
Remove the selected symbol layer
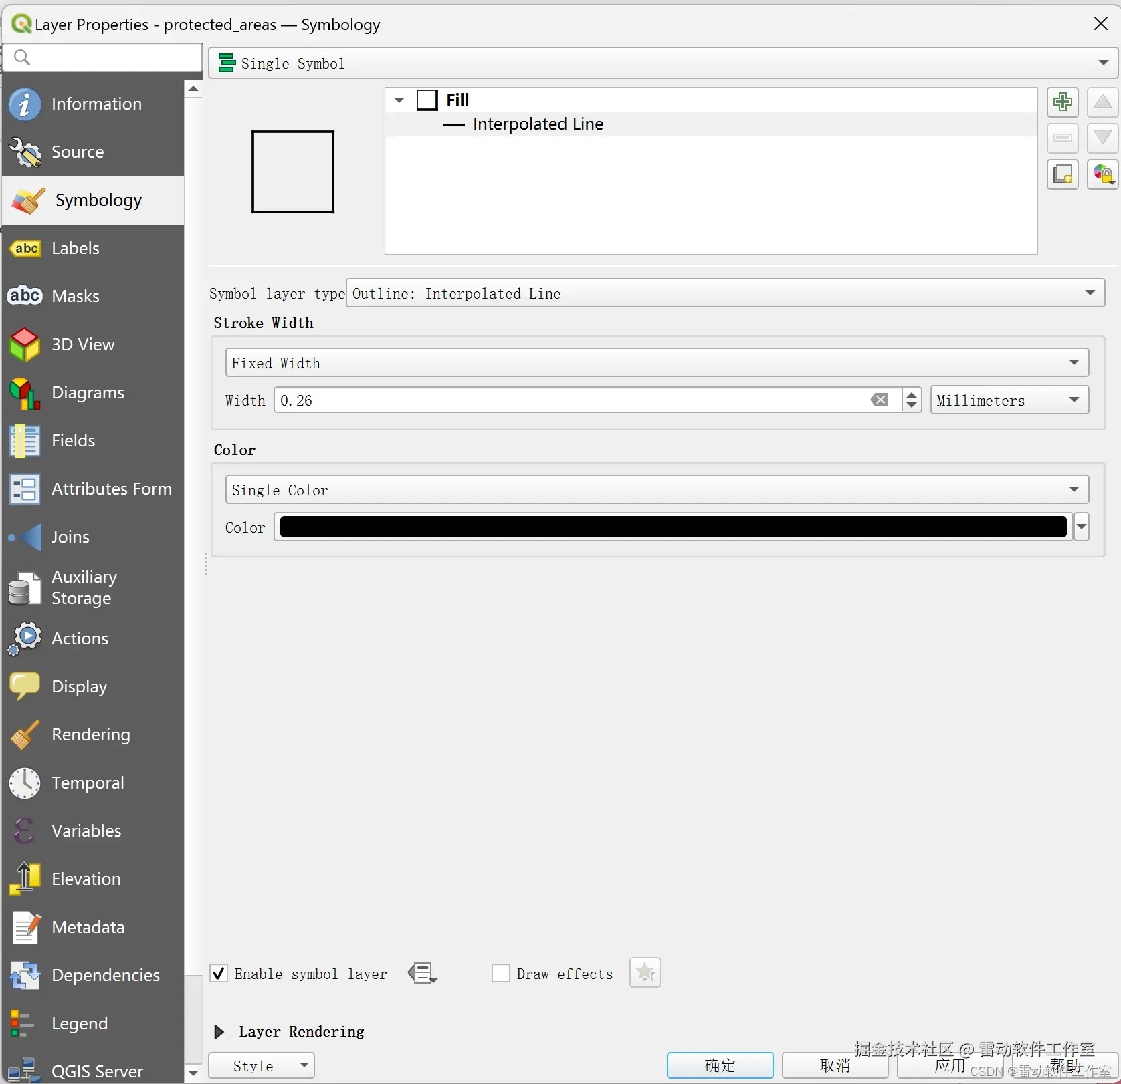pyautogui.click(x=1062, y=138)
